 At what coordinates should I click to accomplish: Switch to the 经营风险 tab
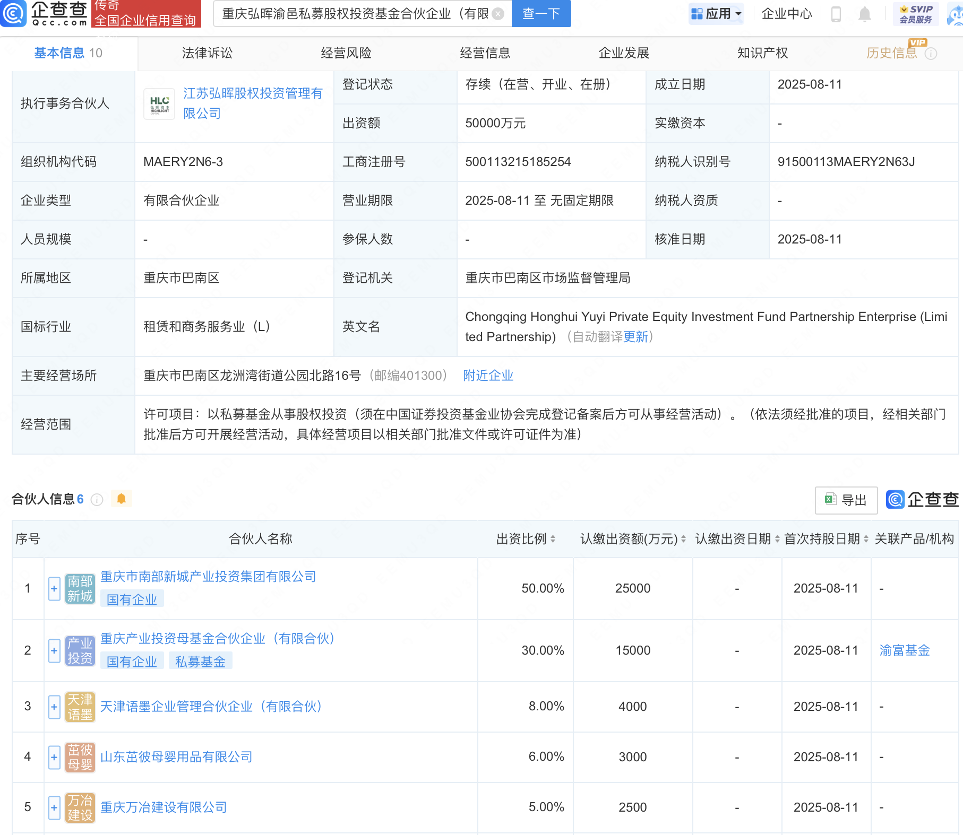(x=346, y=53)
